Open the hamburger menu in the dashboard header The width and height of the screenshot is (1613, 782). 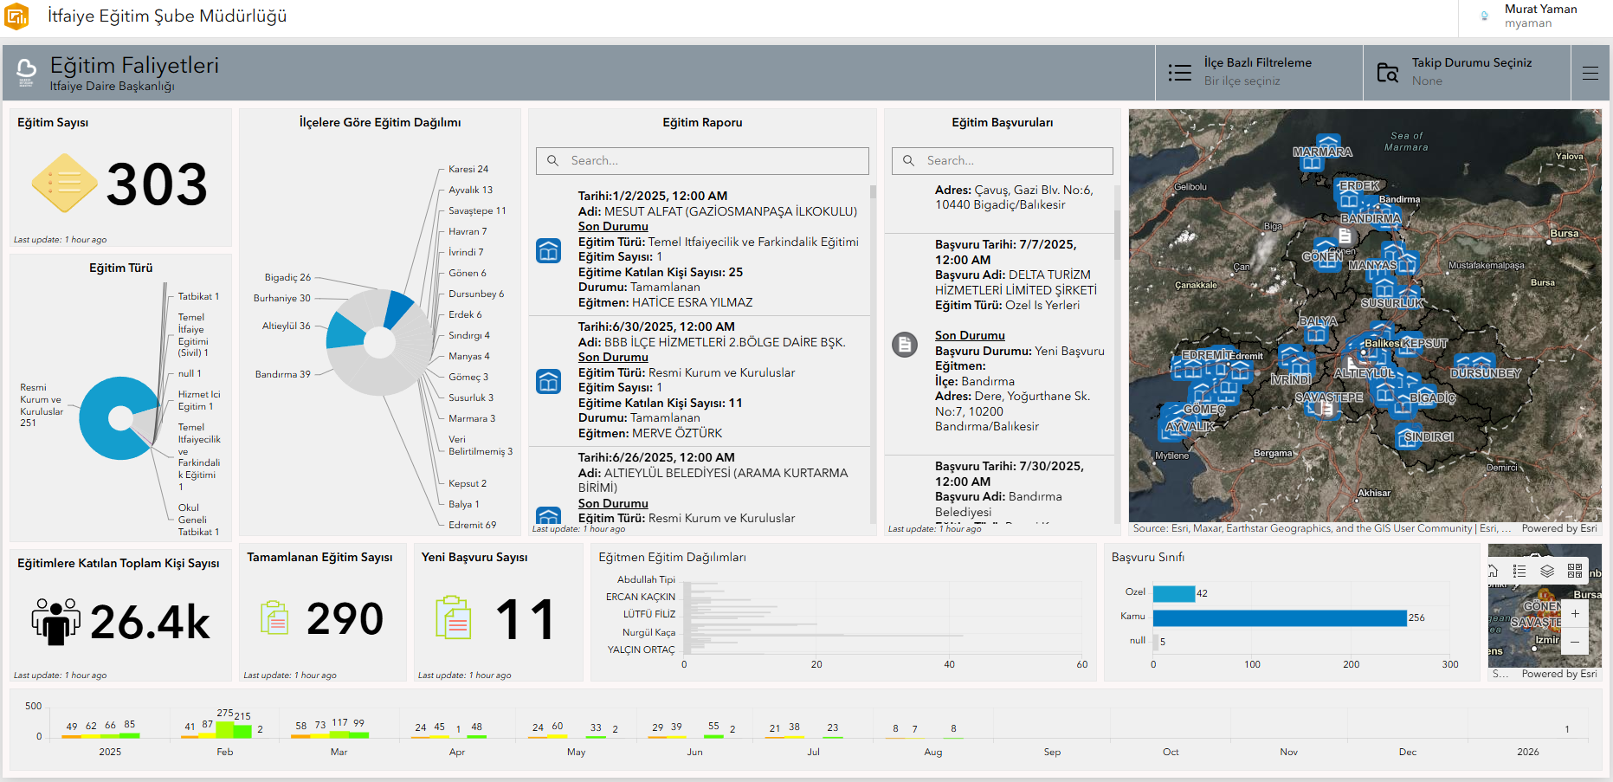pyautogui.click(x=1590, y=74)
